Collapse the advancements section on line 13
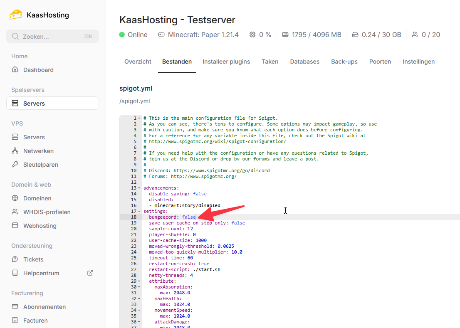The image size is (460, 328). click(139, 188)
